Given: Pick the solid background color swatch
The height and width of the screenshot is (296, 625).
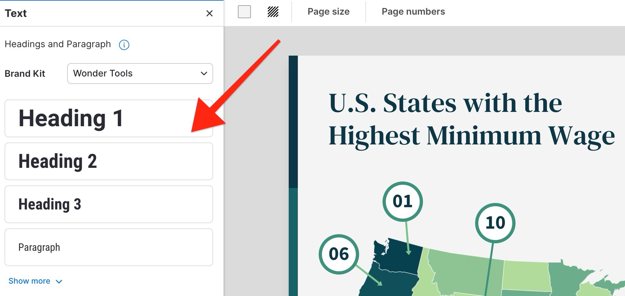Looking at the screenshot, I should pyautogui.click(x=244, y=12).
